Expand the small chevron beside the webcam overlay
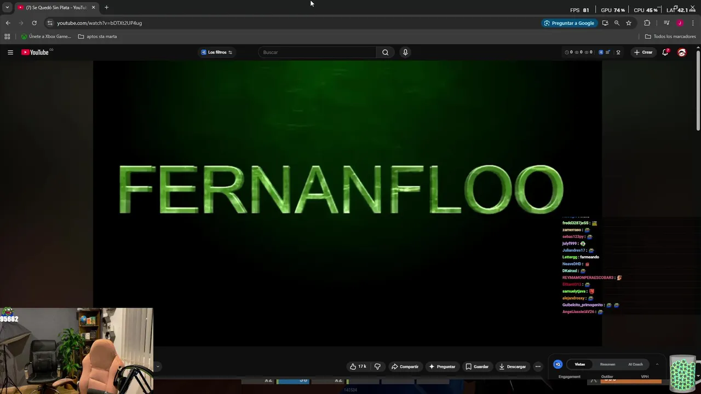The height and width of the screenshot is (394, 701). click(x=157, y=367)
